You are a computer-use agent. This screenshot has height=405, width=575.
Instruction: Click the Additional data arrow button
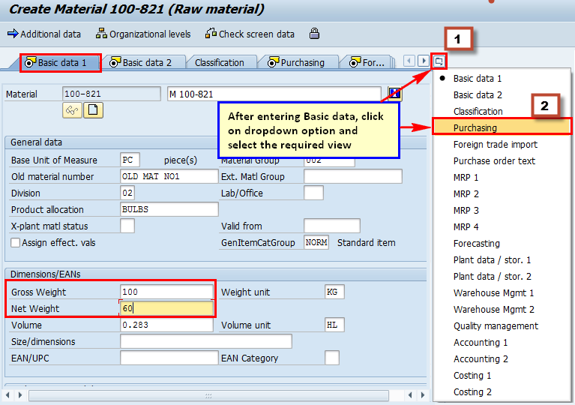click(44, 34)
